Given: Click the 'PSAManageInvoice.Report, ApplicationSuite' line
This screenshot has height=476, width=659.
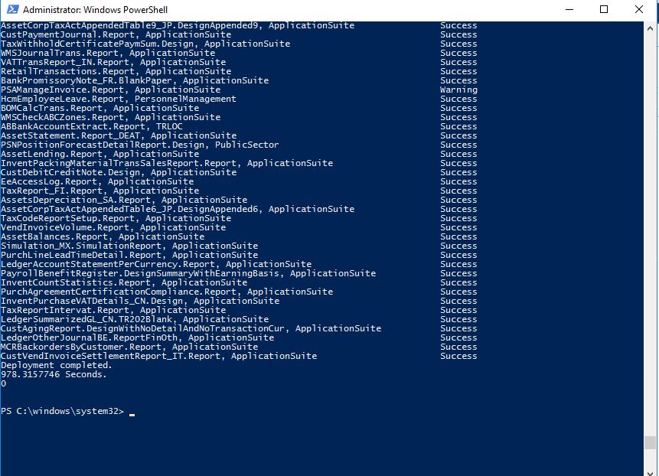Looking at the screenshot, I should pyautogui.click(x=110, y=90).
